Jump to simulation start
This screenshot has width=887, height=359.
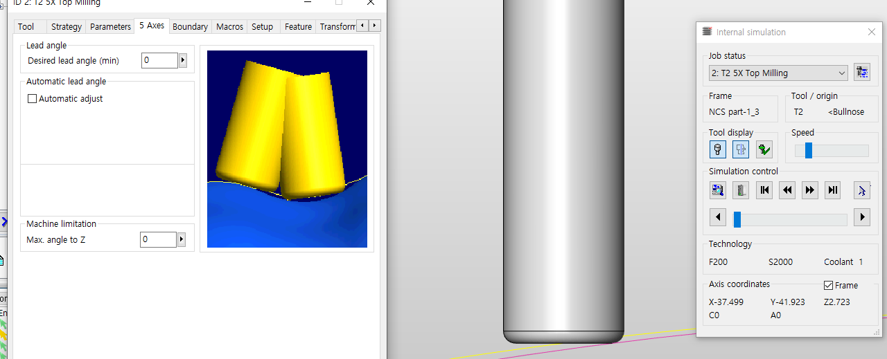coord(764,190)
